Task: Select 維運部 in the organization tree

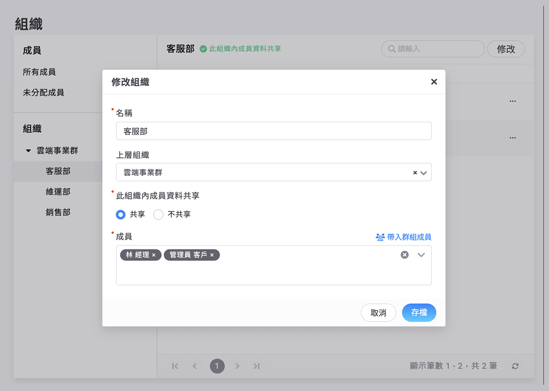Action: (58, 192)
